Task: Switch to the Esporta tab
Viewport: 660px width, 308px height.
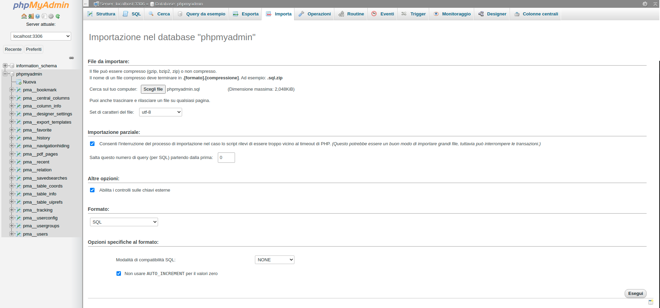Action: tap(245, 14)
